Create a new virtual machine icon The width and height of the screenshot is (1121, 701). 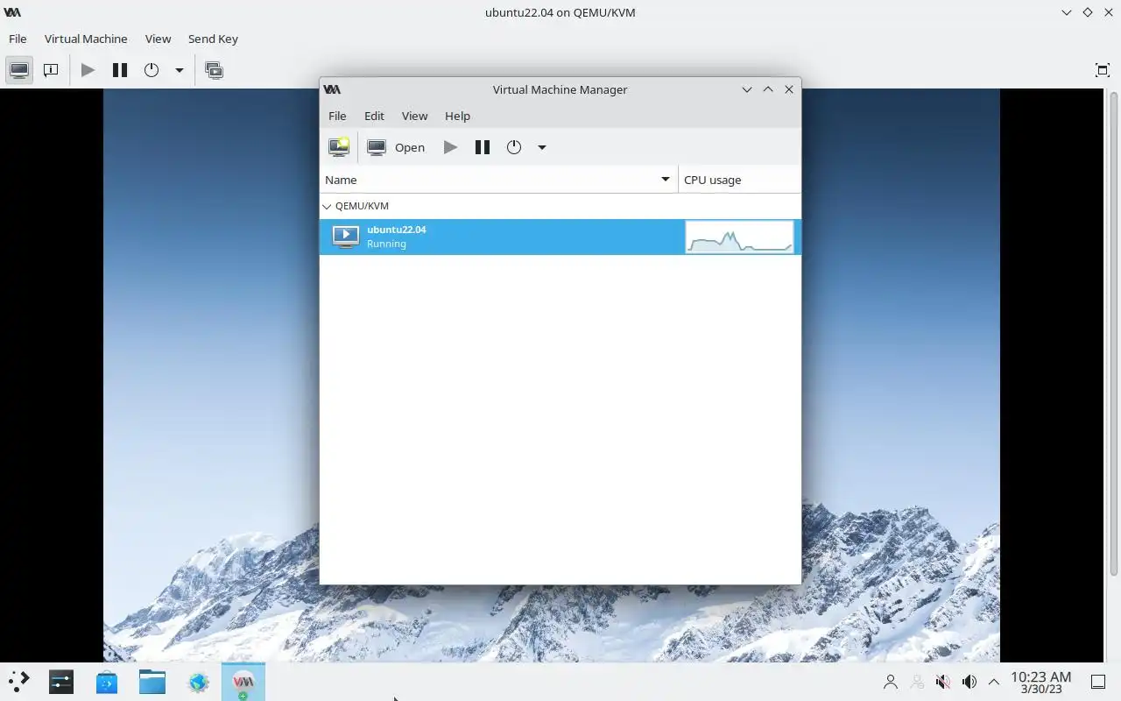click(x=339, y=147)
